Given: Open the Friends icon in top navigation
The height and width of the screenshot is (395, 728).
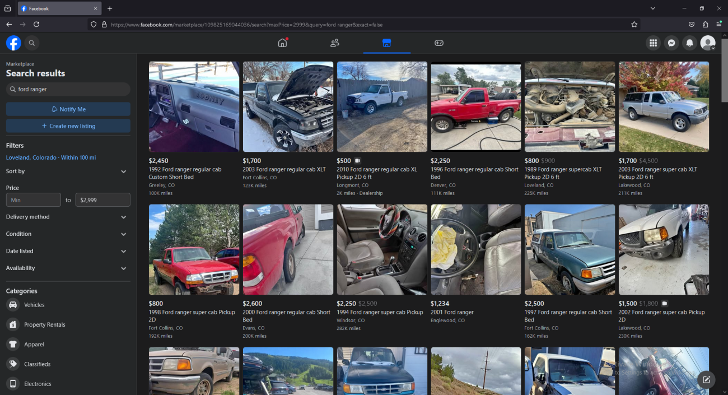Looking at the screenshot, I should click(x=335, y=43).
